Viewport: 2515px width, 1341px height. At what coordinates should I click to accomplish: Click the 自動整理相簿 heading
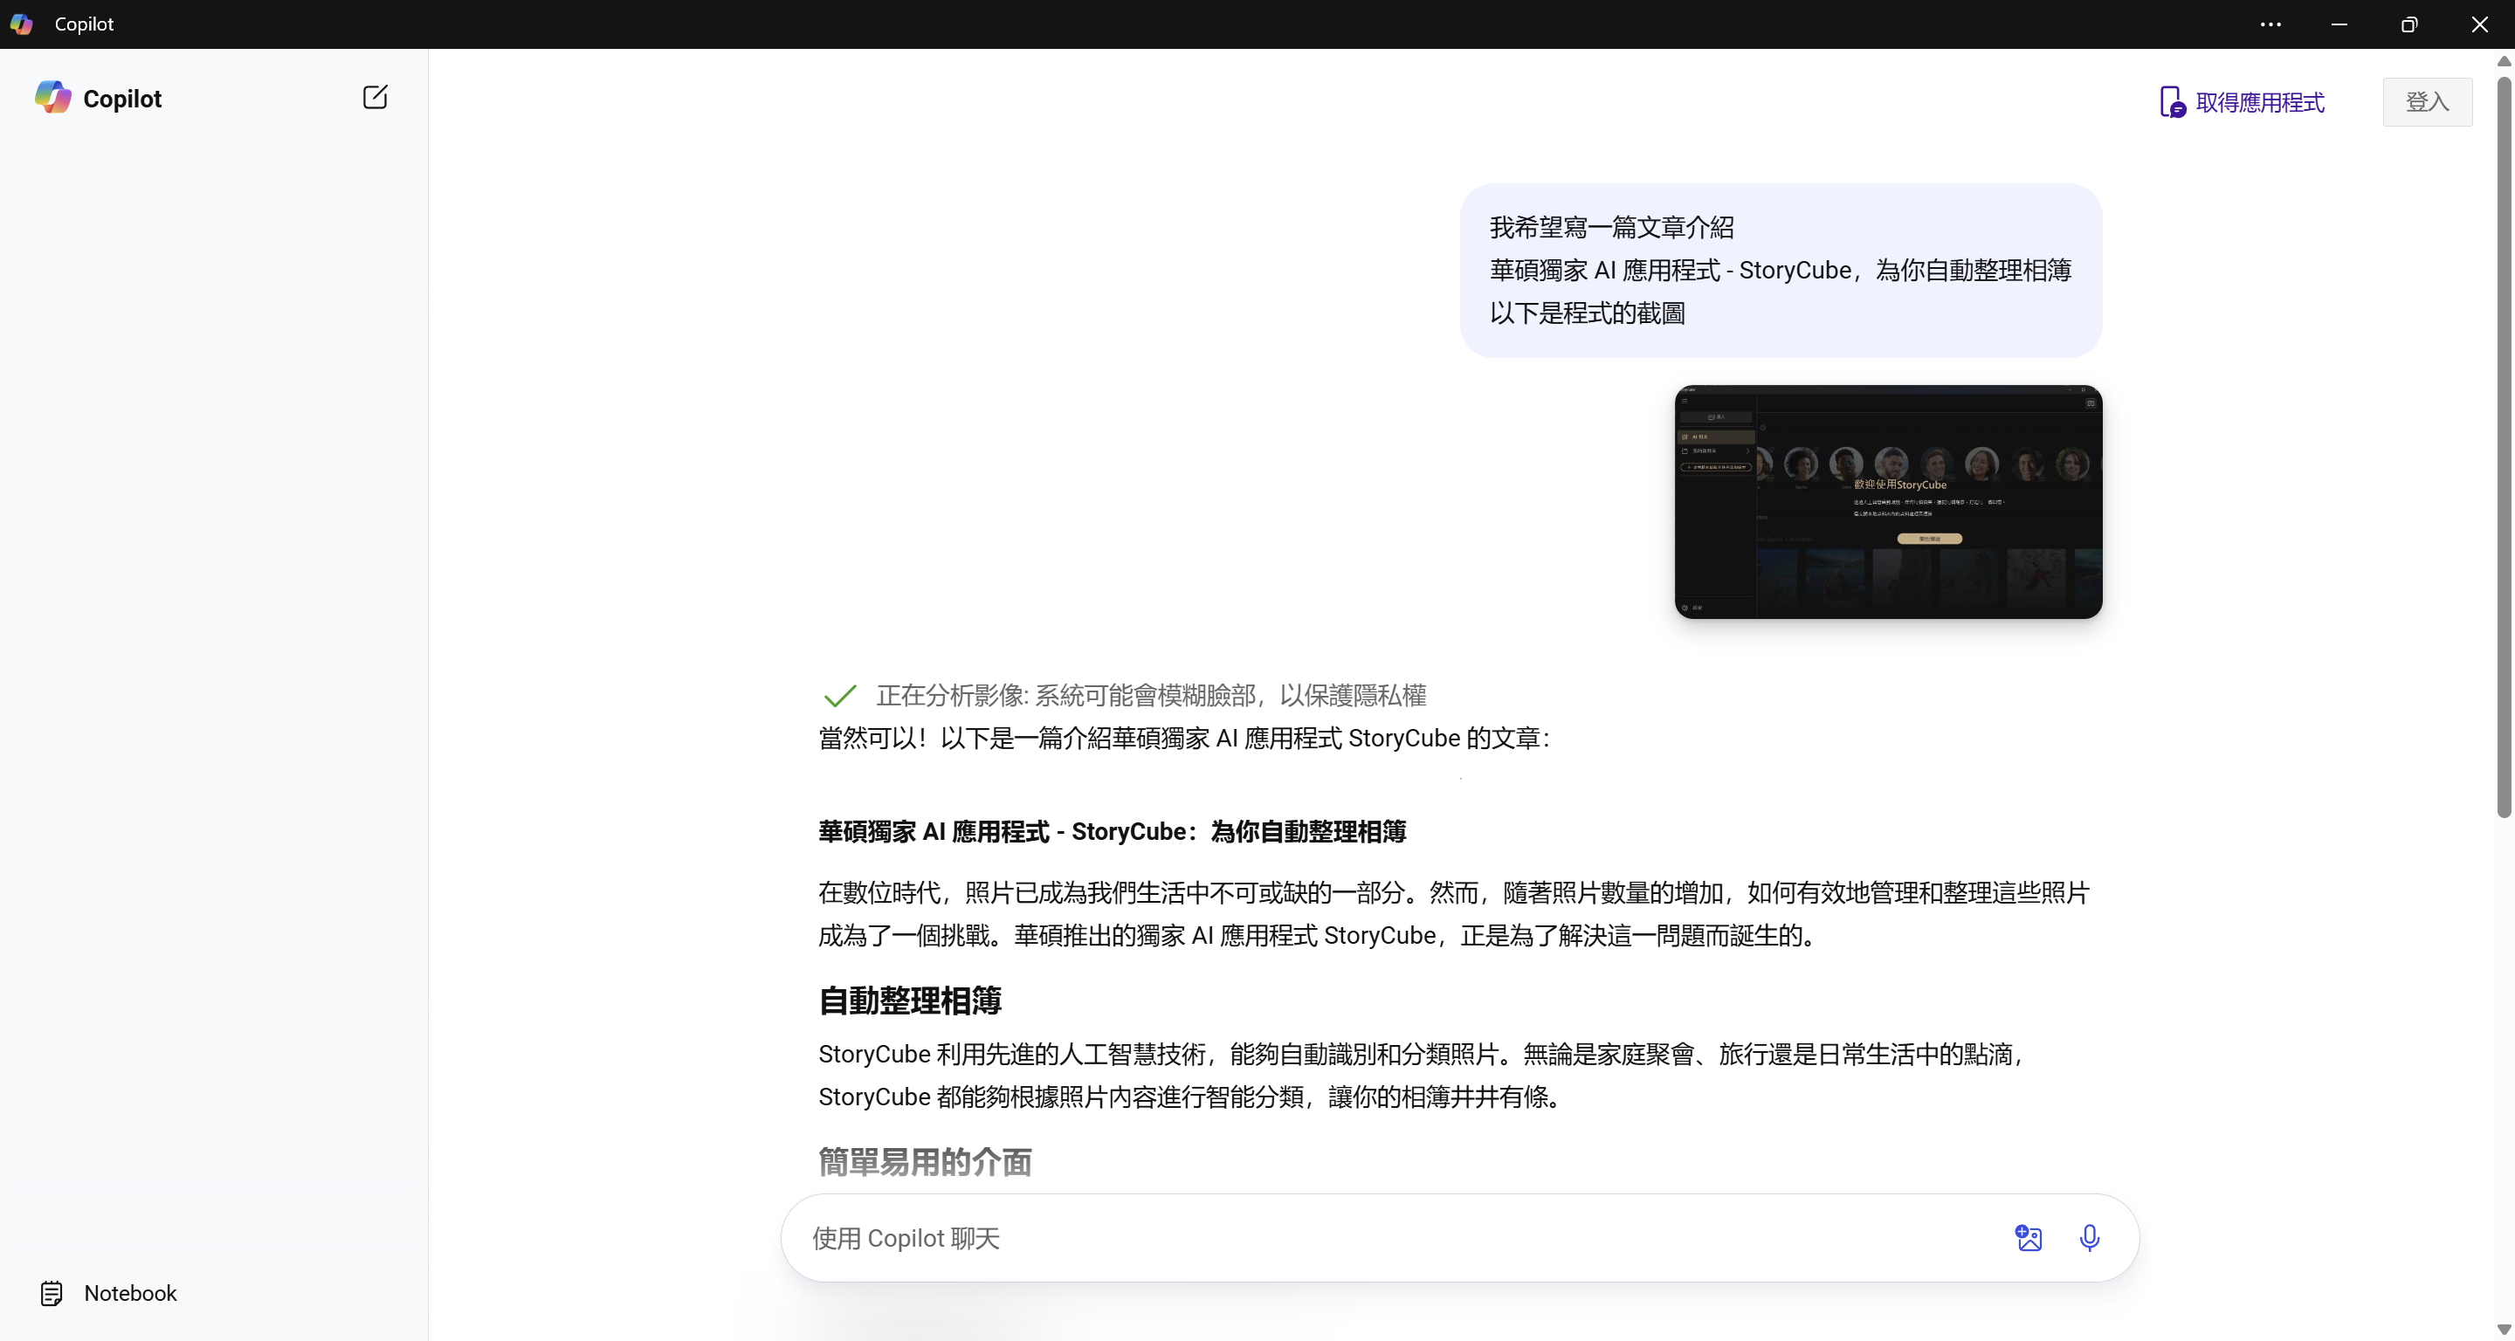click(x=910, y=1001)
